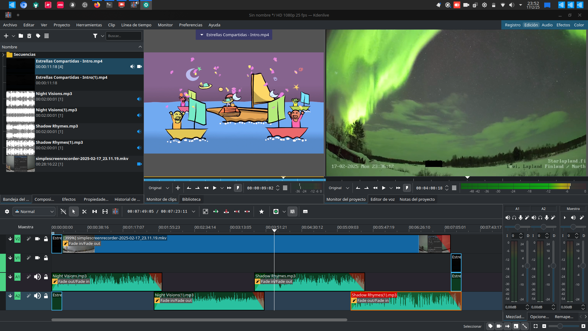Viewport: 588px width, 331px height.
Task: Open the subtitle tool icon
Action: point(305,211)
